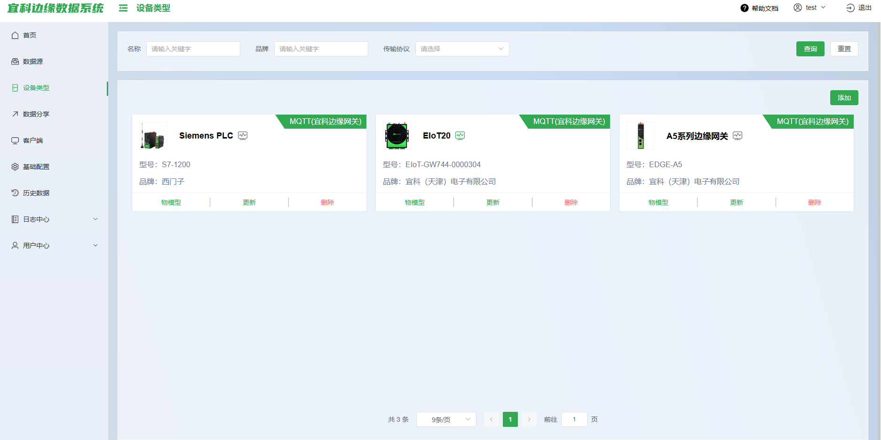
Task: Open 物模型 for the EIoT20 card
Action: point(414,202)
